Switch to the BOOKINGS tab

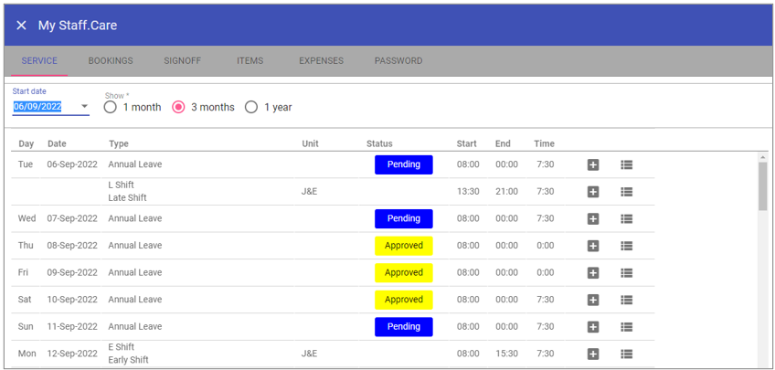[111, 61]
